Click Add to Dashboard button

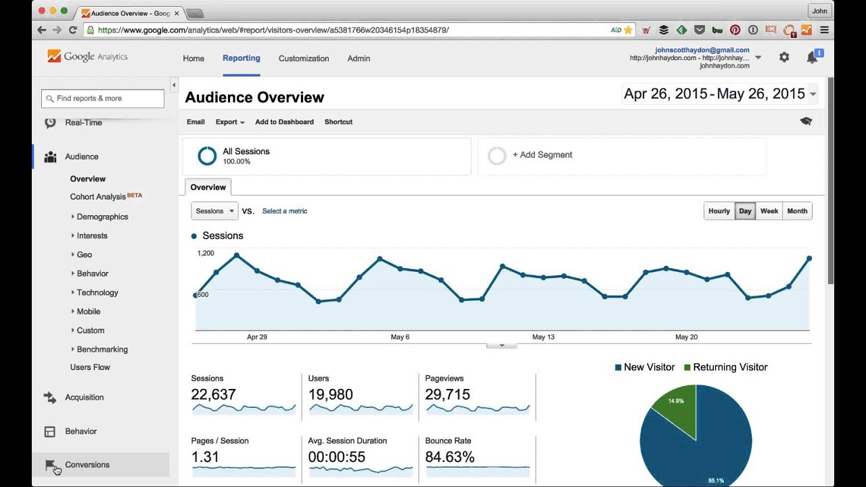[x=284, y=122]
